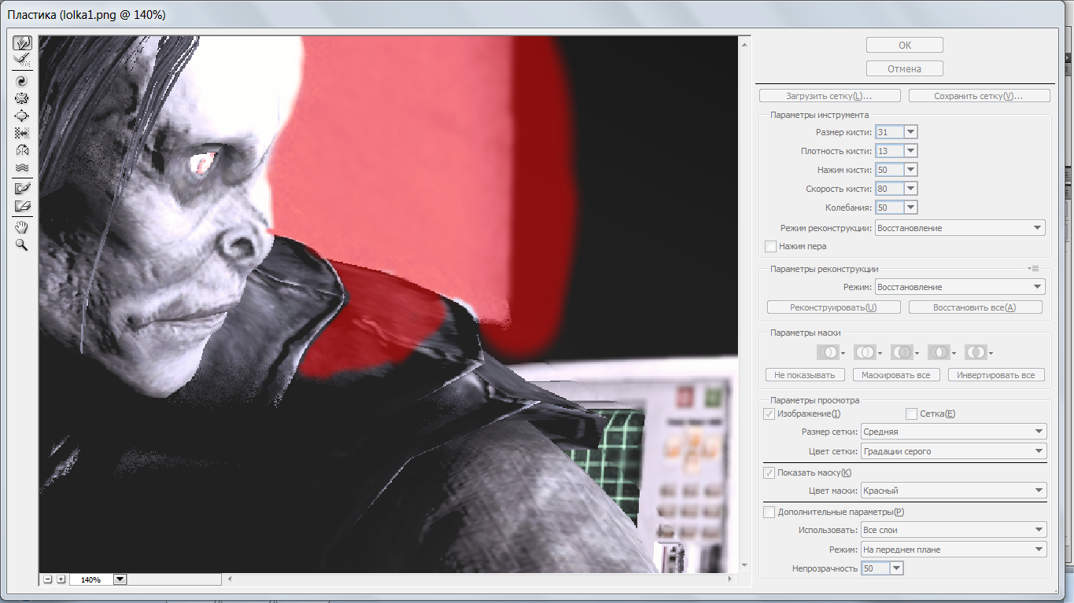This screenshot has width=1074, height=603.
Task: Open the reconstruction Режим Восстановление dropdown
Action: 960,287
